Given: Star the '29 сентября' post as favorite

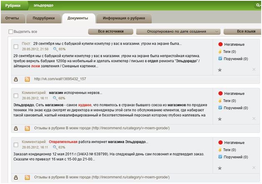Looking at the screenshot, I should pos(220,70).
